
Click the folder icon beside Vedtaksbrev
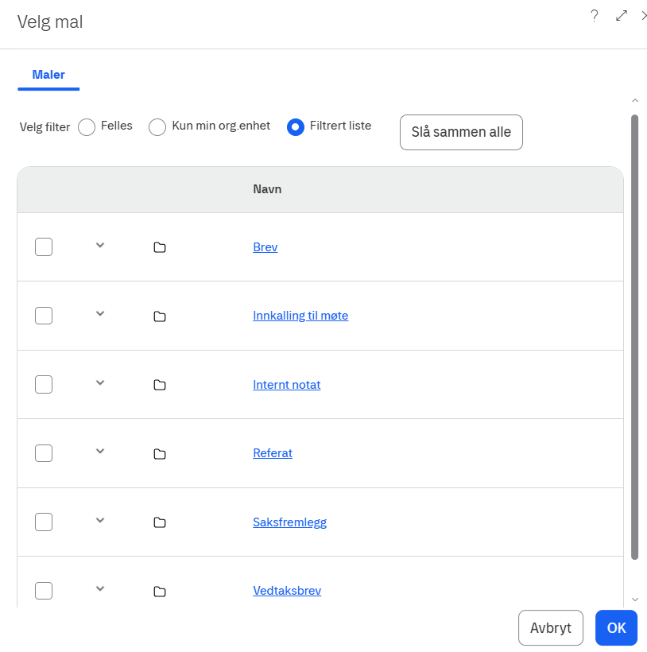click(160, 592)
